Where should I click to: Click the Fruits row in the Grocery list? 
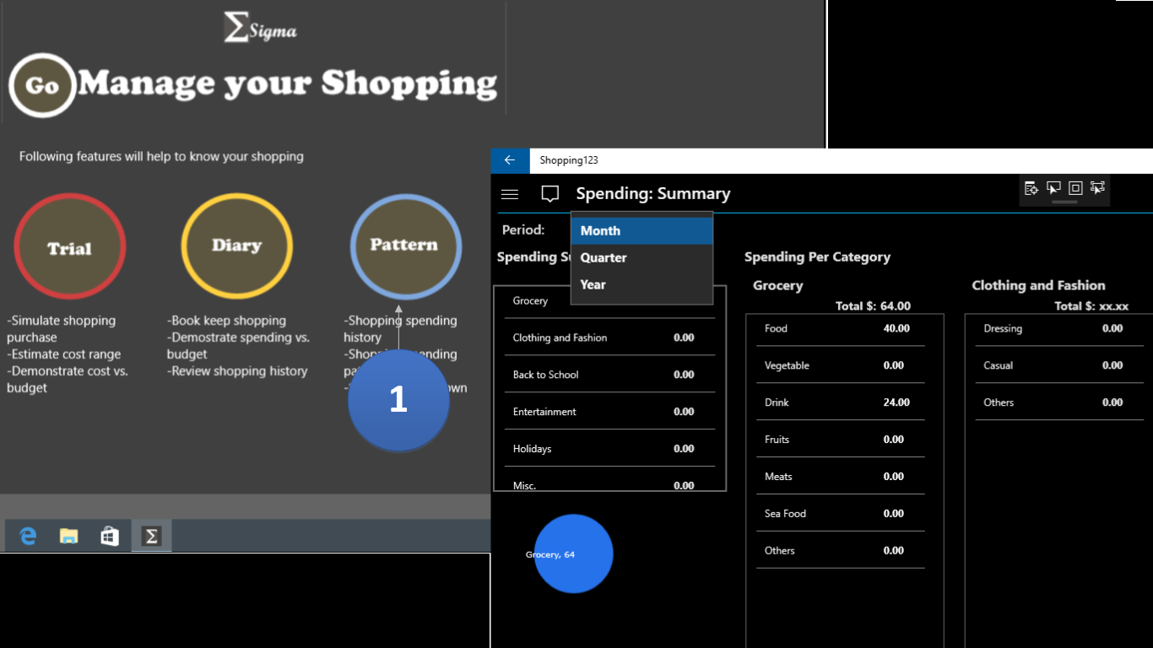tap(841, 440)
